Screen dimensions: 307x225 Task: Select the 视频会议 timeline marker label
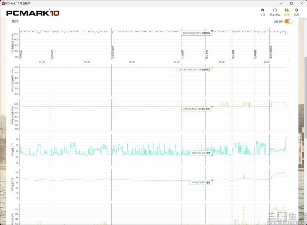point(21,54)
